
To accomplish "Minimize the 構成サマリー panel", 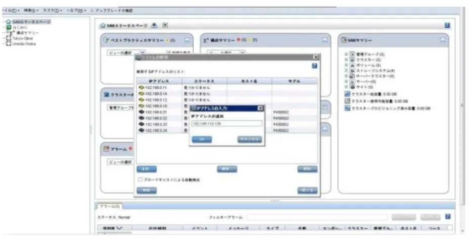I will click(325, 40).
